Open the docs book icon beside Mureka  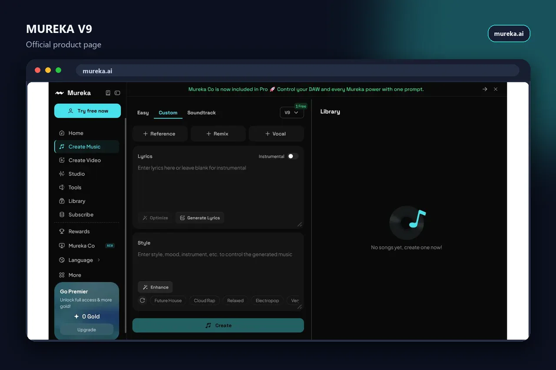coord(108,93)
